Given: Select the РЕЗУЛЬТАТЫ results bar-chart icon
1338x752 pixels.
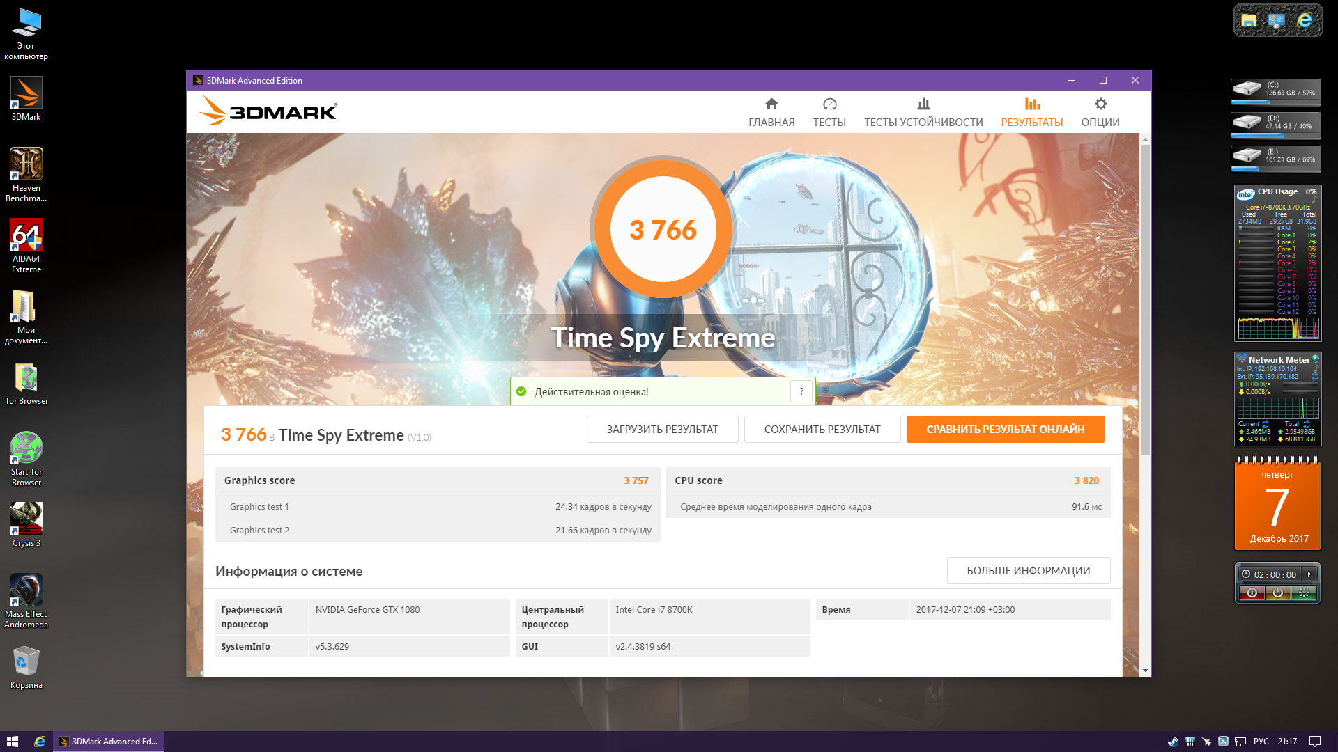Looking at the screenshot, I should (1032, 104).
